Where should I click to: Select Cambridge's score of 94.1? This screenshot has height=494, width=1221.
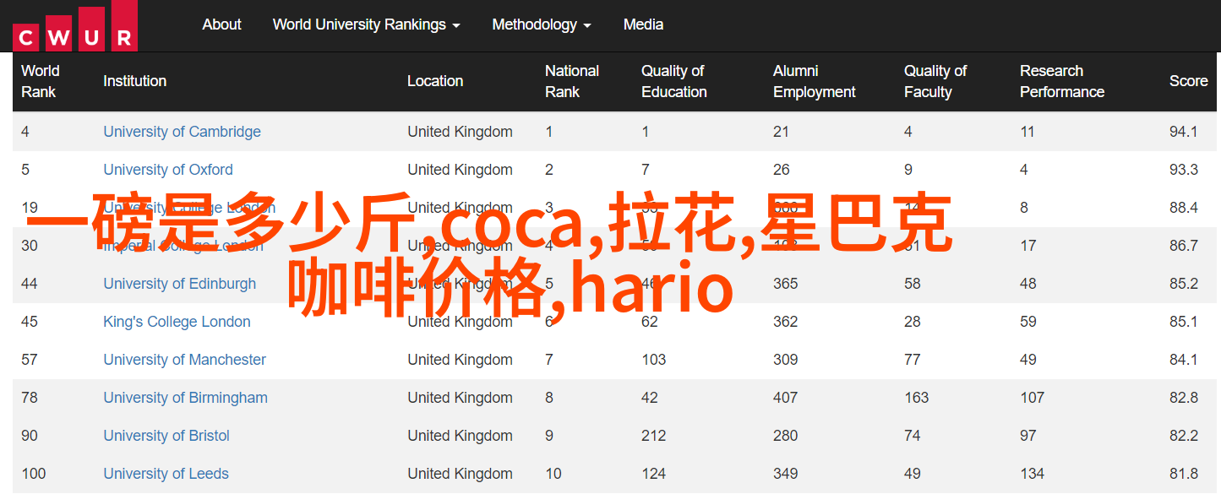coord(1184,132)
